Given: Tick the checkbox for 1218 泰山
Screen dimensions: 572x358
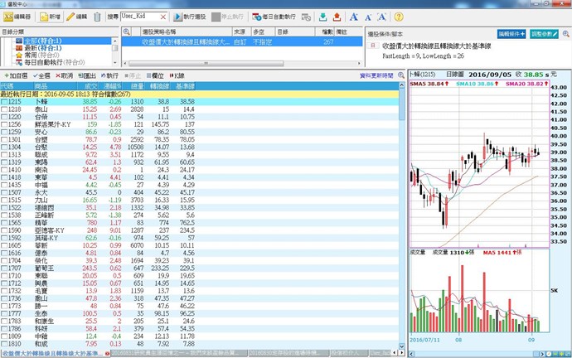Looking at the screenshot, I should click(5, 109).
